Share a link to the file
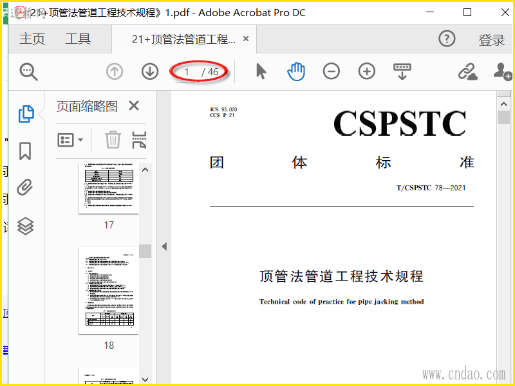The width and height of the screenshot is (515, 386). tap(468, 71)
